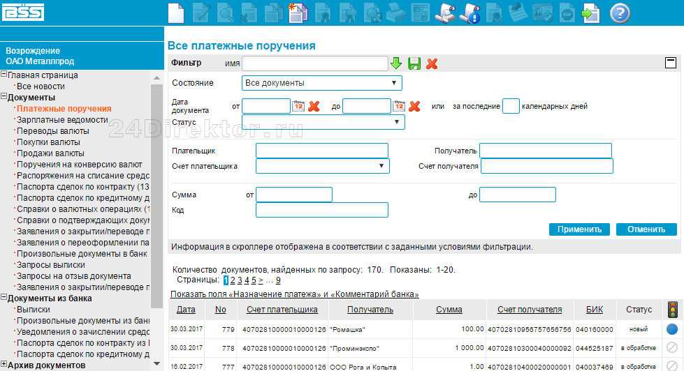Collapse the filter panel with minus box
Screen dimensions: 684x371
(671, 63)
